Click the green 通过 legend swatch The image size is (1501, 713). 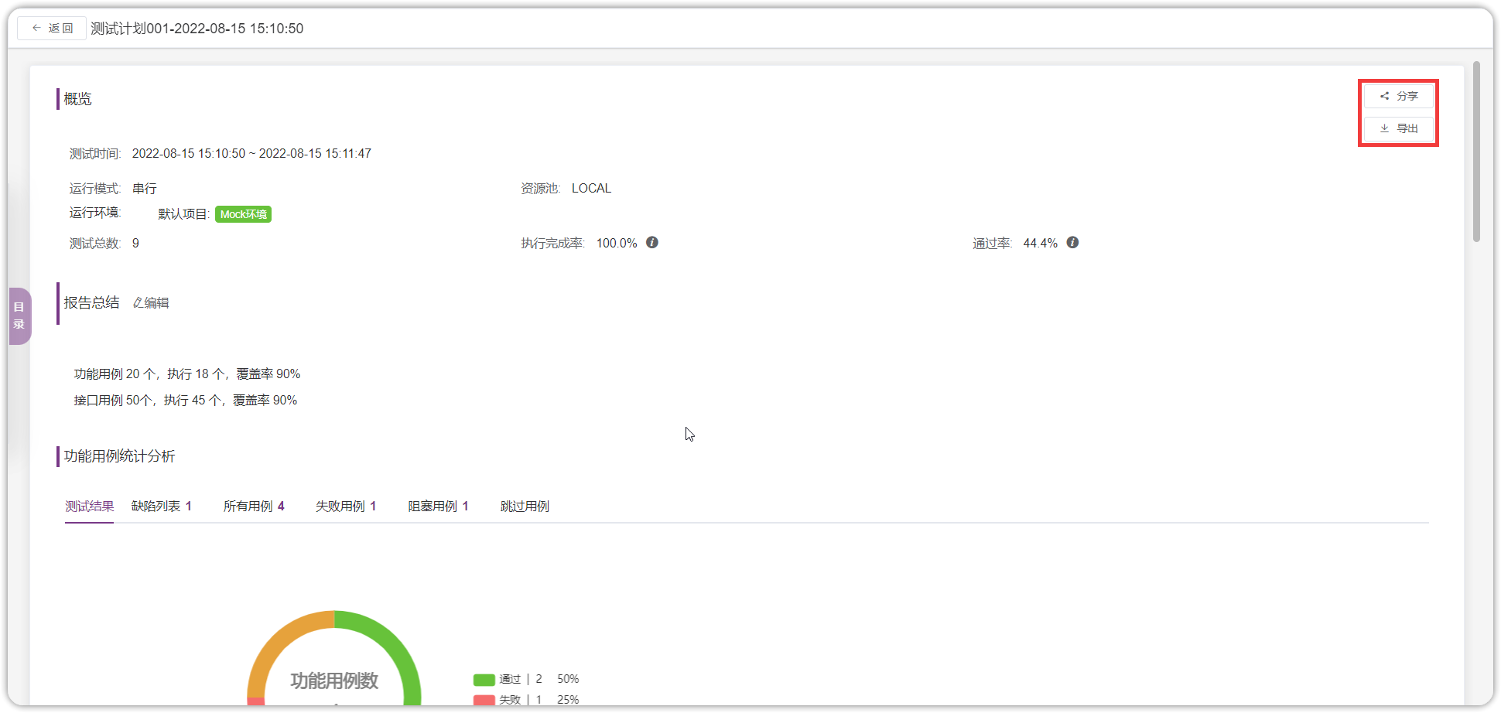(484, 680)
